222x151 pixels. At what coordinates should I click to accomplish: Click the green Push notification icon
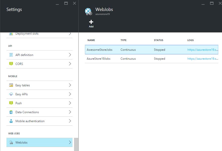(11, 103)
